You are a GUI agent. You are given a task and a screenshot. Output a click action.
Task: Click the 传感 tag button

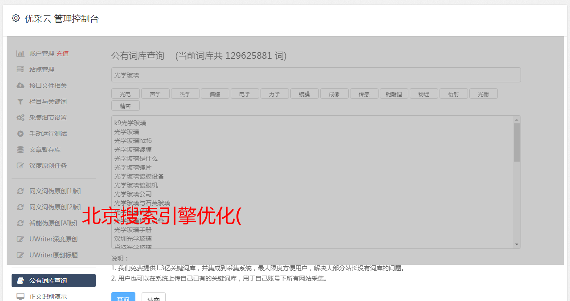364,94
